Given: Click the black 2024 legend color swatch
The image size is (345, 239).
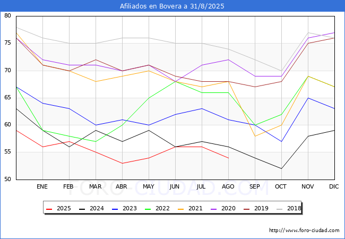Looking at the screenshot, I should coord(82,209).
